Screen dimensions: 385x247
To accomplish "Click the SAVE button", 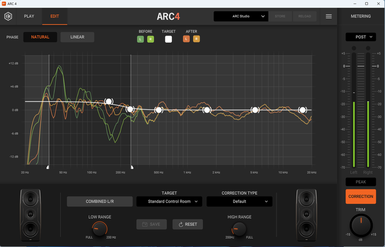I will 152,224.
